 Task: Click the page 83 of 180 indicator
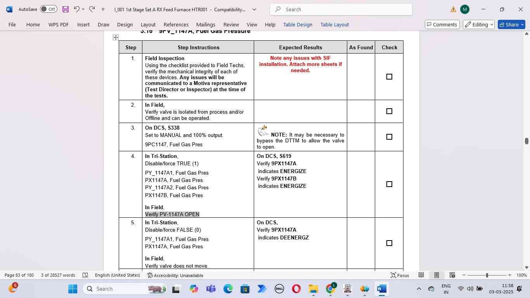coord(19,275)
